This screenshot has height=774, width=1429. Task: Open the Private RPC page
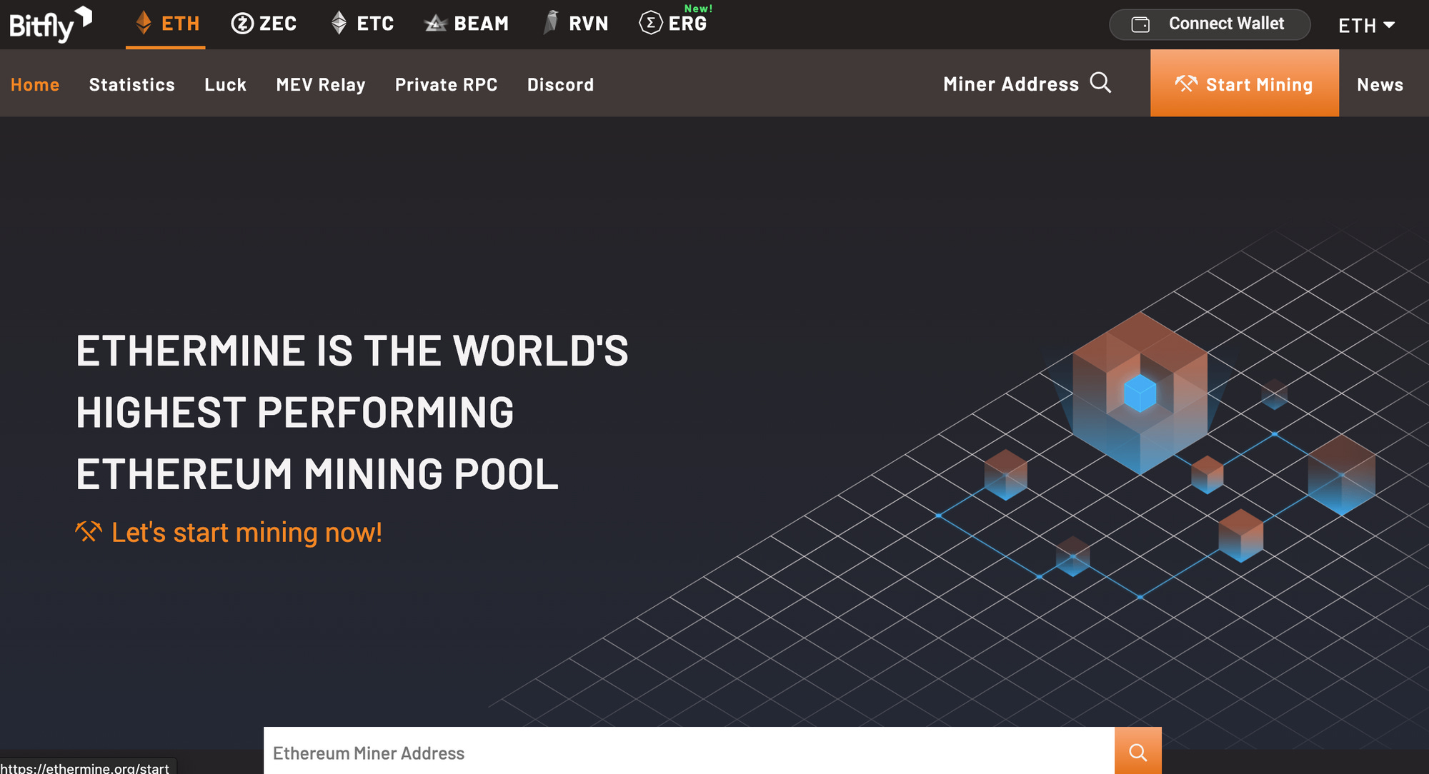pyautogui.click(x=446, y=84)
